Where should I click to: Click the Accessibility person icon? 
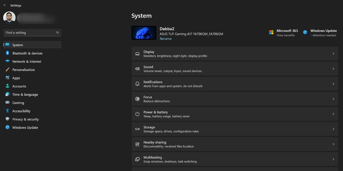pyautogui.click(x=7, y=111)
